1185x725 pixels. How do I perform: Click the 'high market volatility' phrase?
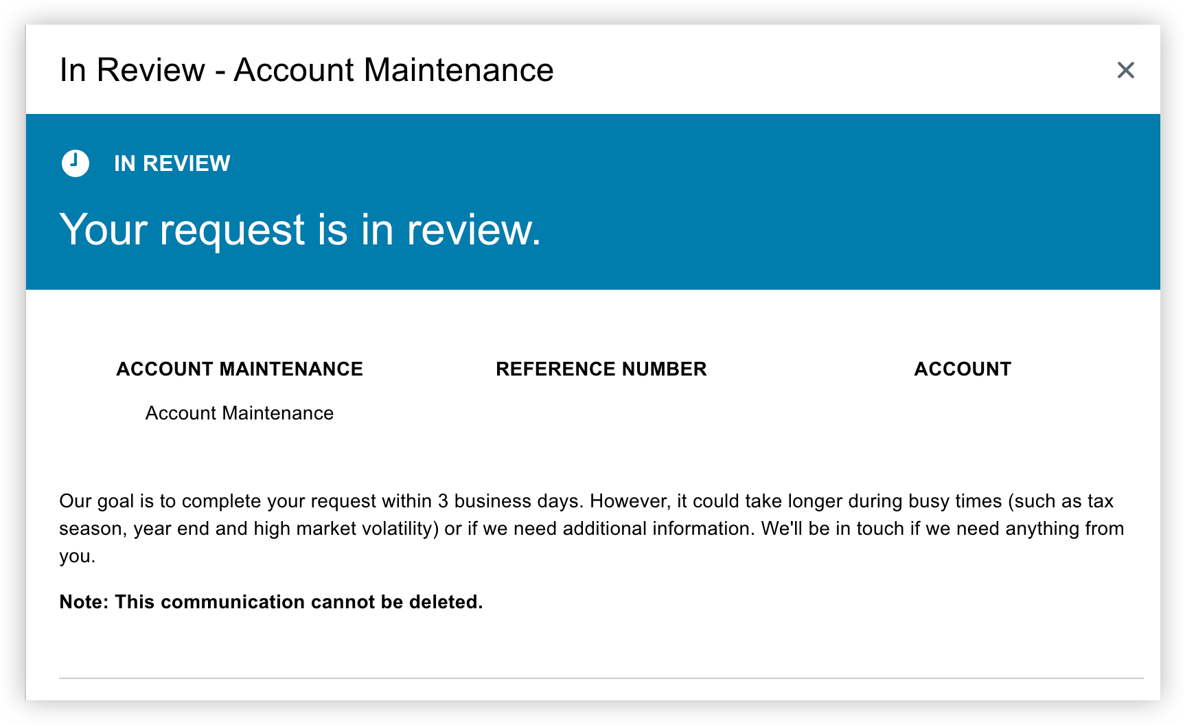point(346,529)
